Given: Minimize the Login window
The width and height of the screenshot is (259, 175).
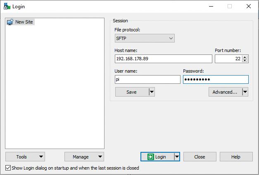Looking at the screenshot, I should point(211,7).
